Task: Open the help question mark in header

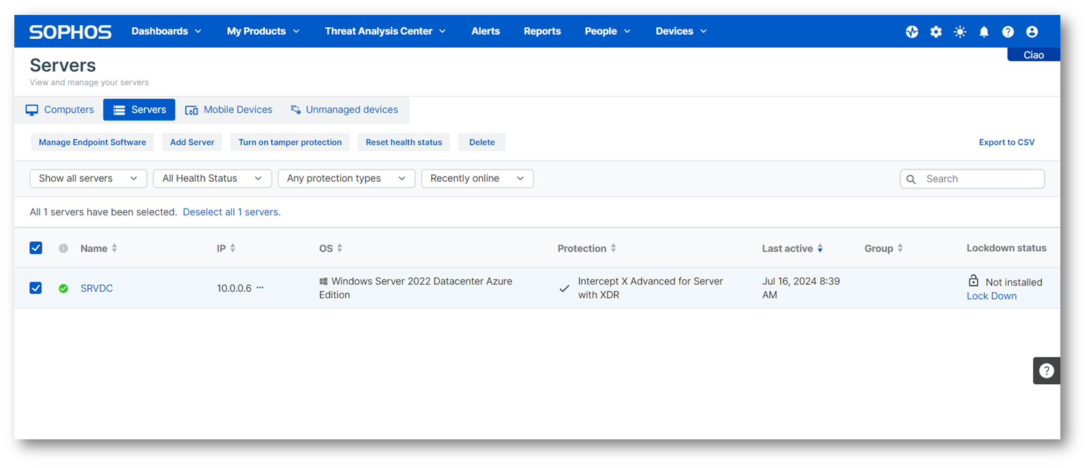Action: (x=1008, y=32)
